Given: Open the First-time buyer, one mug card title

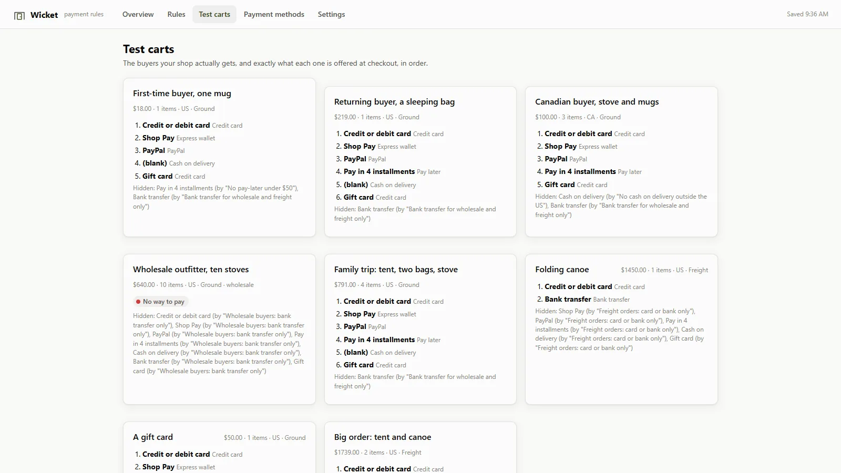Looking at the screenshot, I should click(182, 93).
